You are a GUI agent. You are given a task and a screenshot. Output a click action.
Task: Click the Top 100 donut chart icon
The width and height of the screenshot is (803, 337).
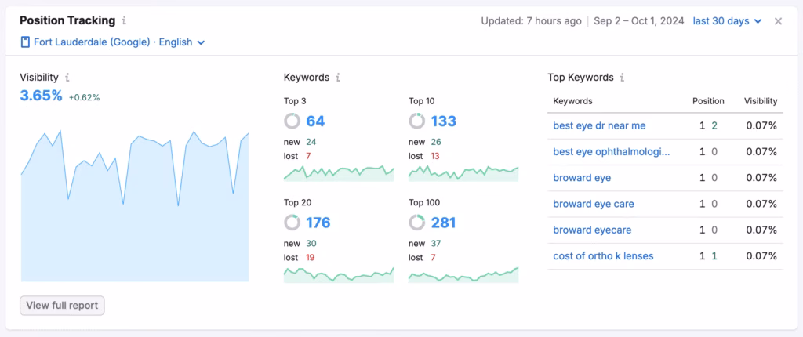417,223
